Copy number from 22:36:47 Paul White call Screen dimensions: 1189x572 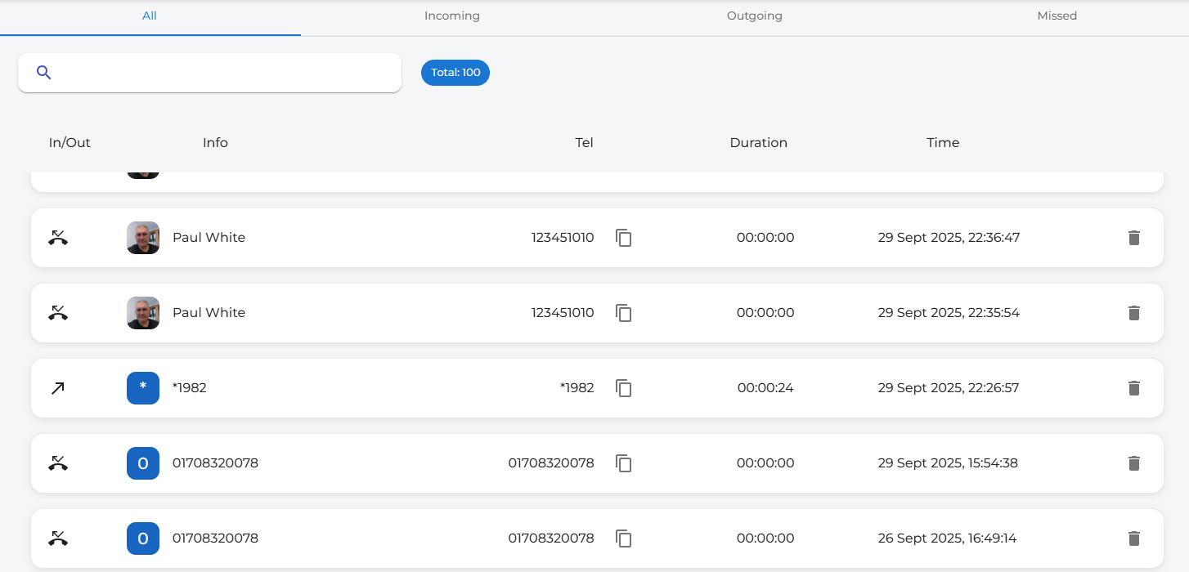click(x=624, y=238)
